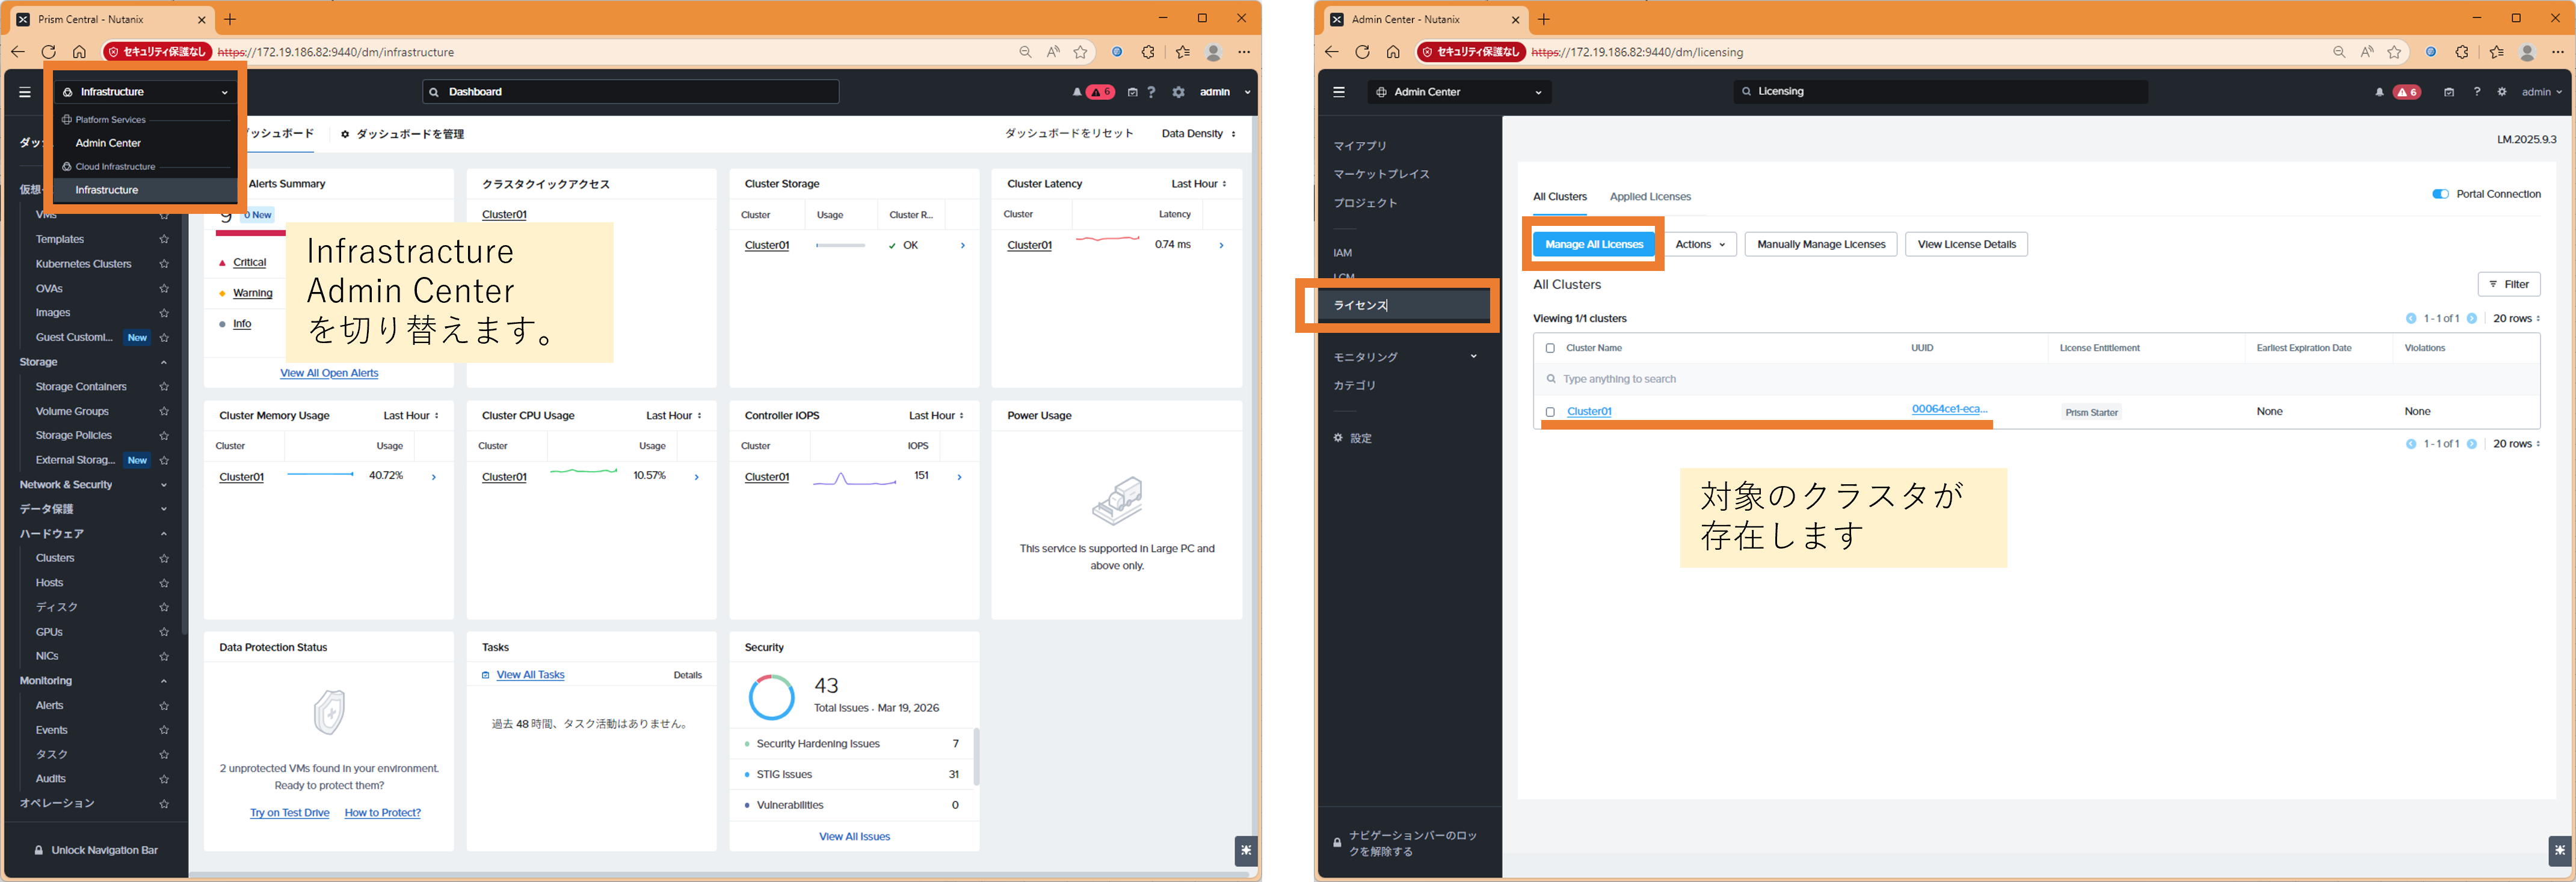The image size is (2576, 882).
Task: Open hamburger menu in Prism Central
Action: 25,92
